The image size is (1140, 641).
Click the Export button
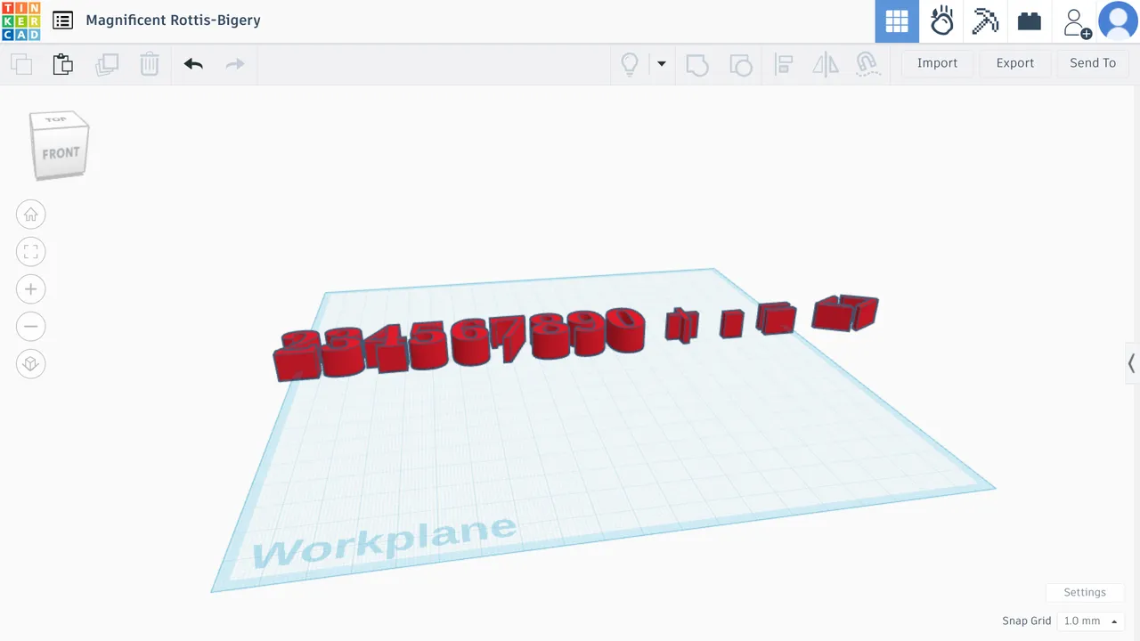click(x=1014, y=63)
